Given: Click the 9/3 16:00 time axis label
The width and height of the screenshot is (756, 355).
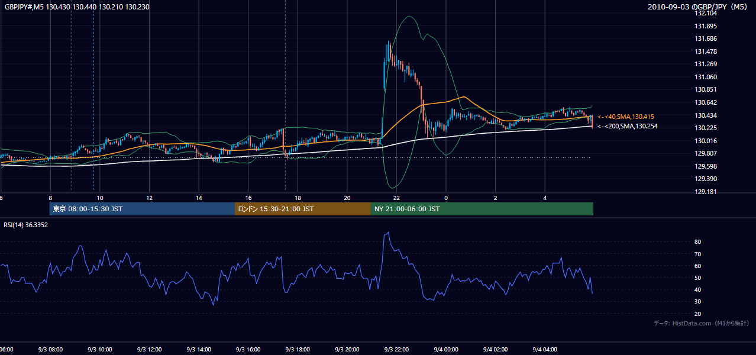Looking at the screenshot, I should (248, 350).
